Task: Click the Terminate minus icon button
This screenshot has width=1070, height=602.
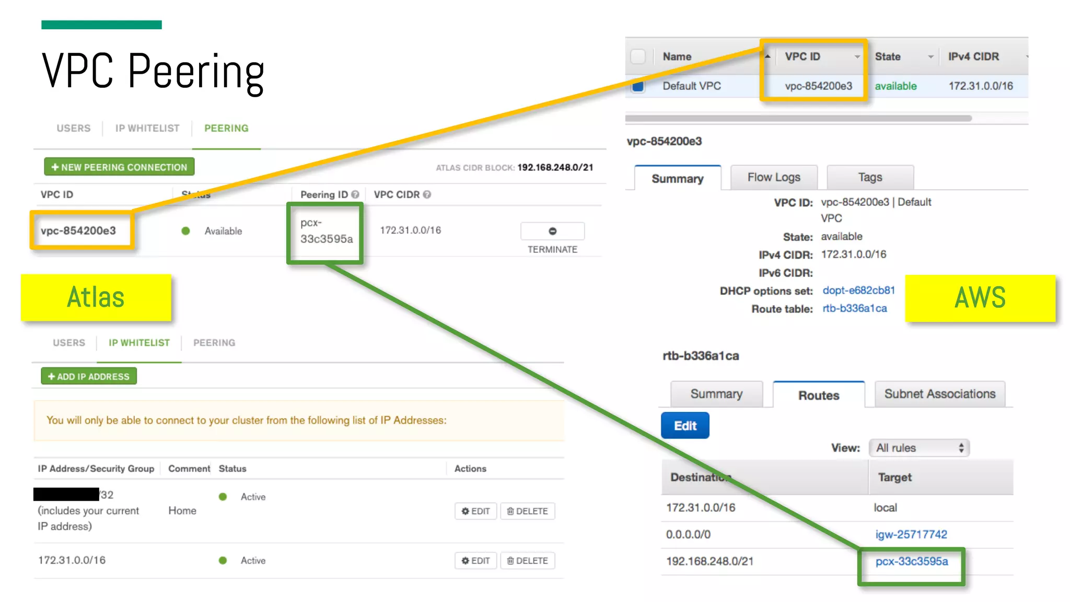Action: click(552, 231)
